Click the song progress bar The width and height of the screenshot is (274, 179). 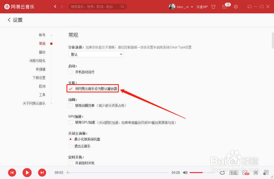click(x=117, y=173)
